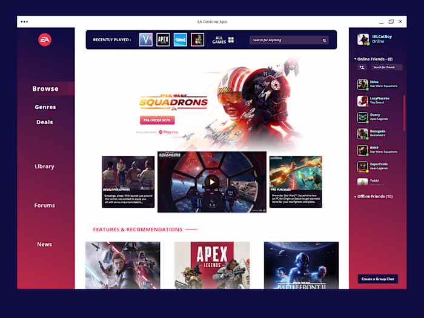Open the Developer Update card

(128, 182)
